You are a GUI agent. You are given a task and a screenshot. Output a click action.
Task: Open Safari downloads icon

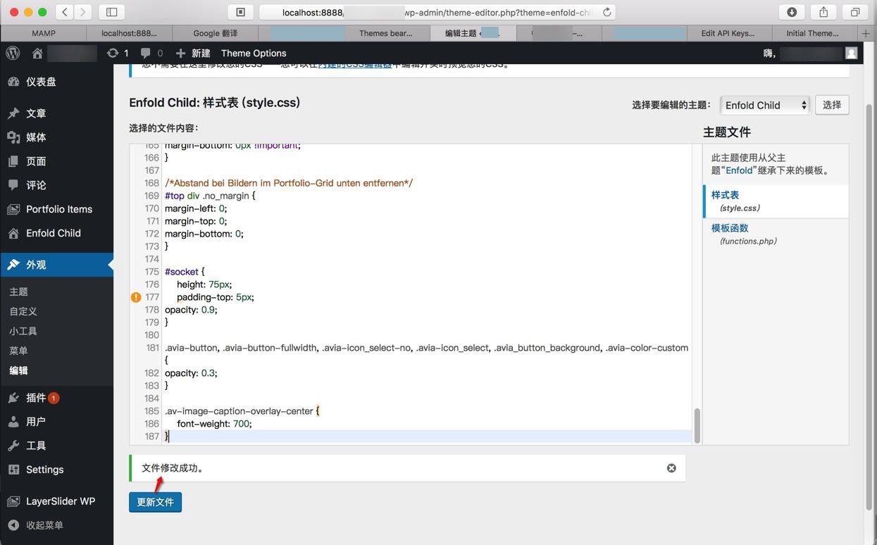click(792, 12)
